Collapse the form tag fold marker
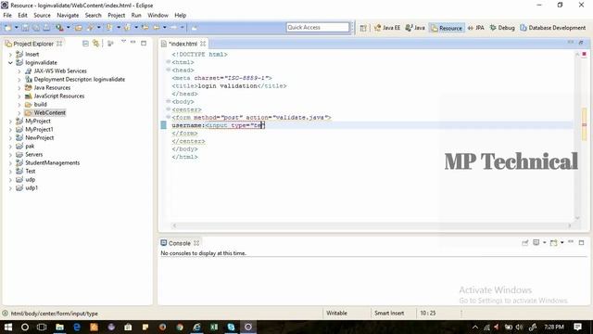 pyautogui.click(x=169, y=117)
